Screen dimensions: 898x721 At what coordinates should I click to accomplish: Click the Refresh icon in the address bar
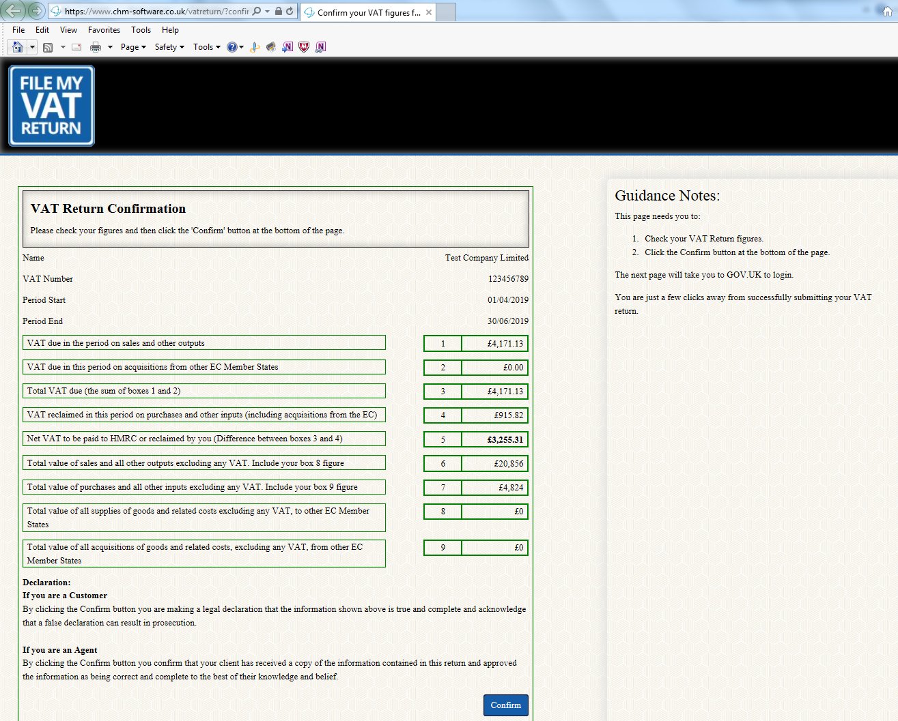(x=290, y=12)
